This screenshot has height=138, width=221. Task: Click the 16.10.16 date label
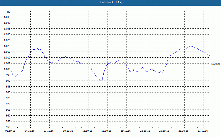(106, 131)
